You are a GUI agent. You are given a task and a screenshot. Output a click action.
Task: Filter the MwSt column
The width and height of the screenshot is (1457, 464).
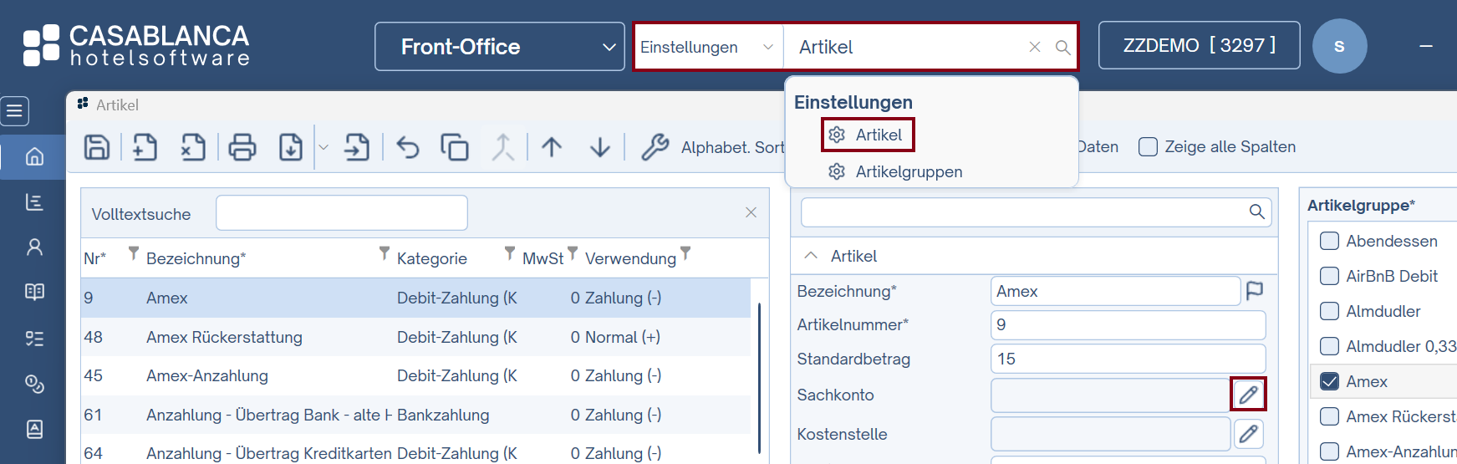tap(573, 252)
